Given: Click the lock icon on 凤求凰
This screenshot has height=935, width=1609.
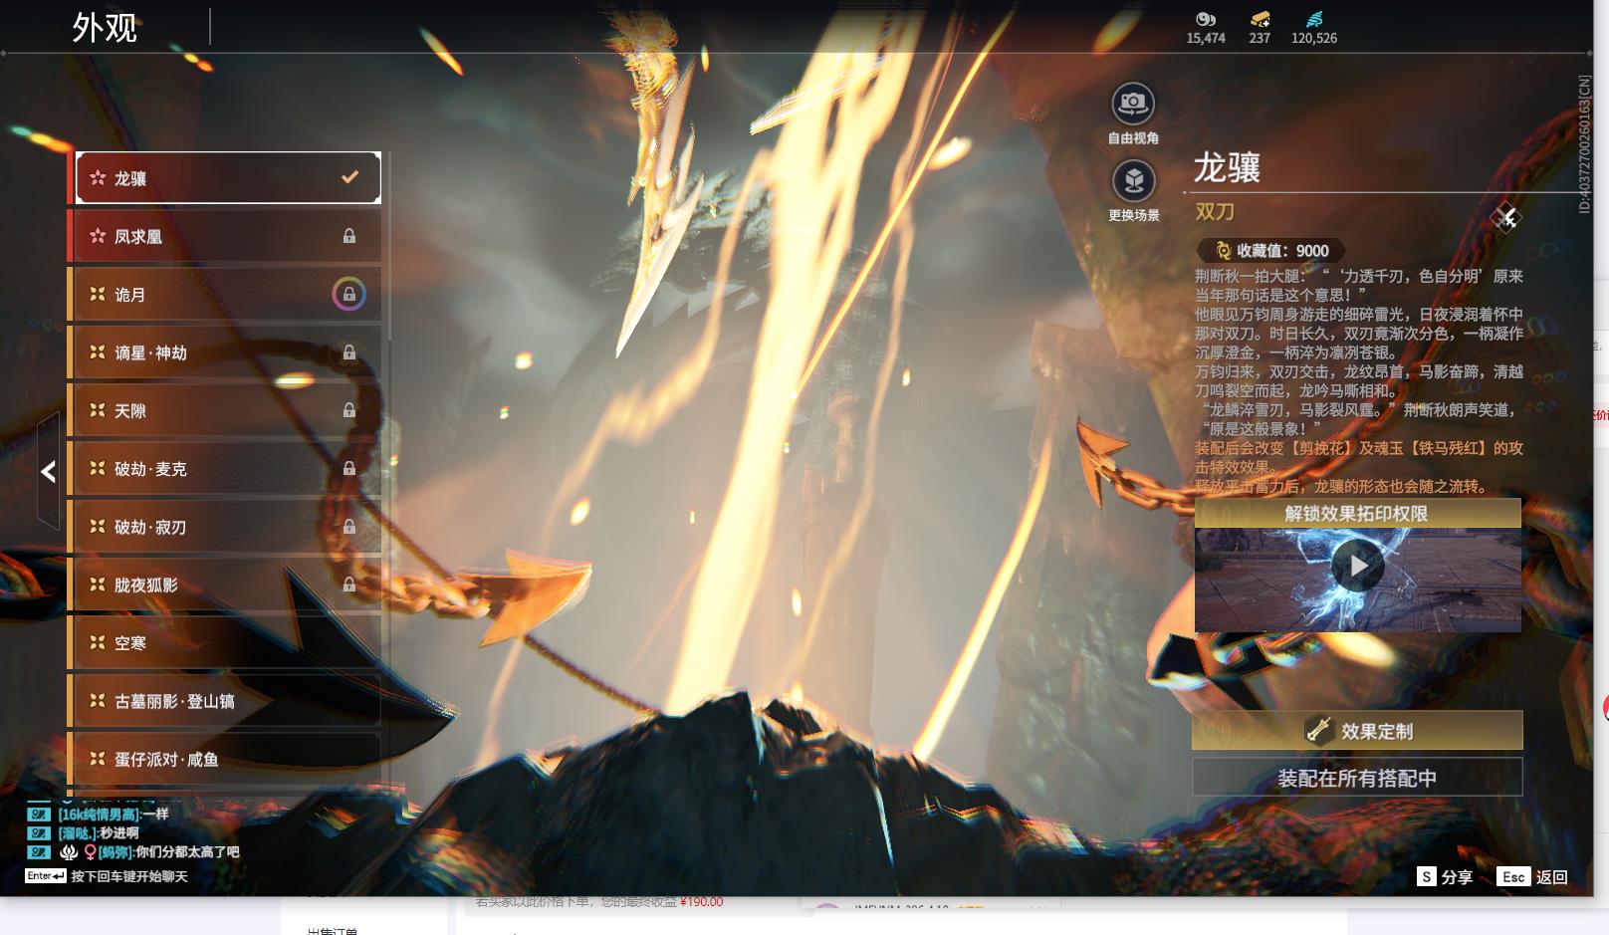Looking at the screenshot, I should (348, 236).
